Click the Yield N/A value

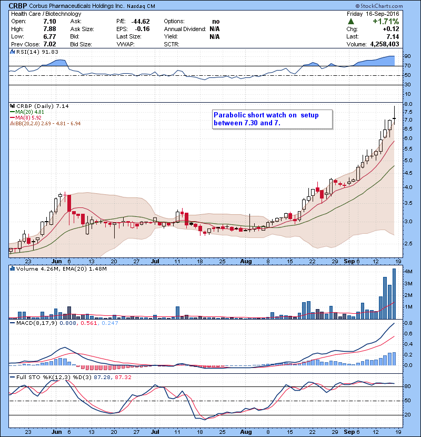215,37
